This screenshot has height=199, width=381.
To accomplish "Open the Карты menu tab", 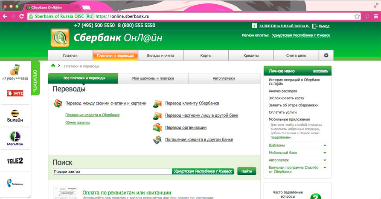I will 206,55.
